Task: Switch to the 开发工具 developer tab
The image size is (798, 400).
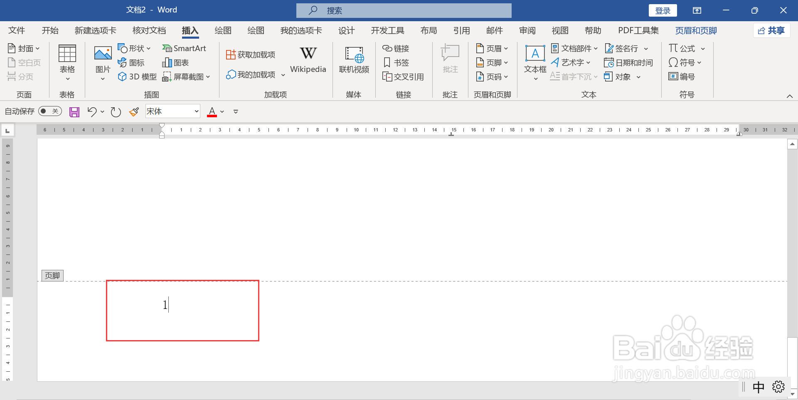Action: 387,31
